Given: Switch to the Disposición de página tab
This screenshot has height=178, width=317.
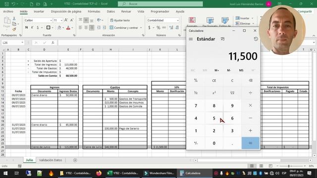Looking at the screenshot, I should tap(66, 11).
